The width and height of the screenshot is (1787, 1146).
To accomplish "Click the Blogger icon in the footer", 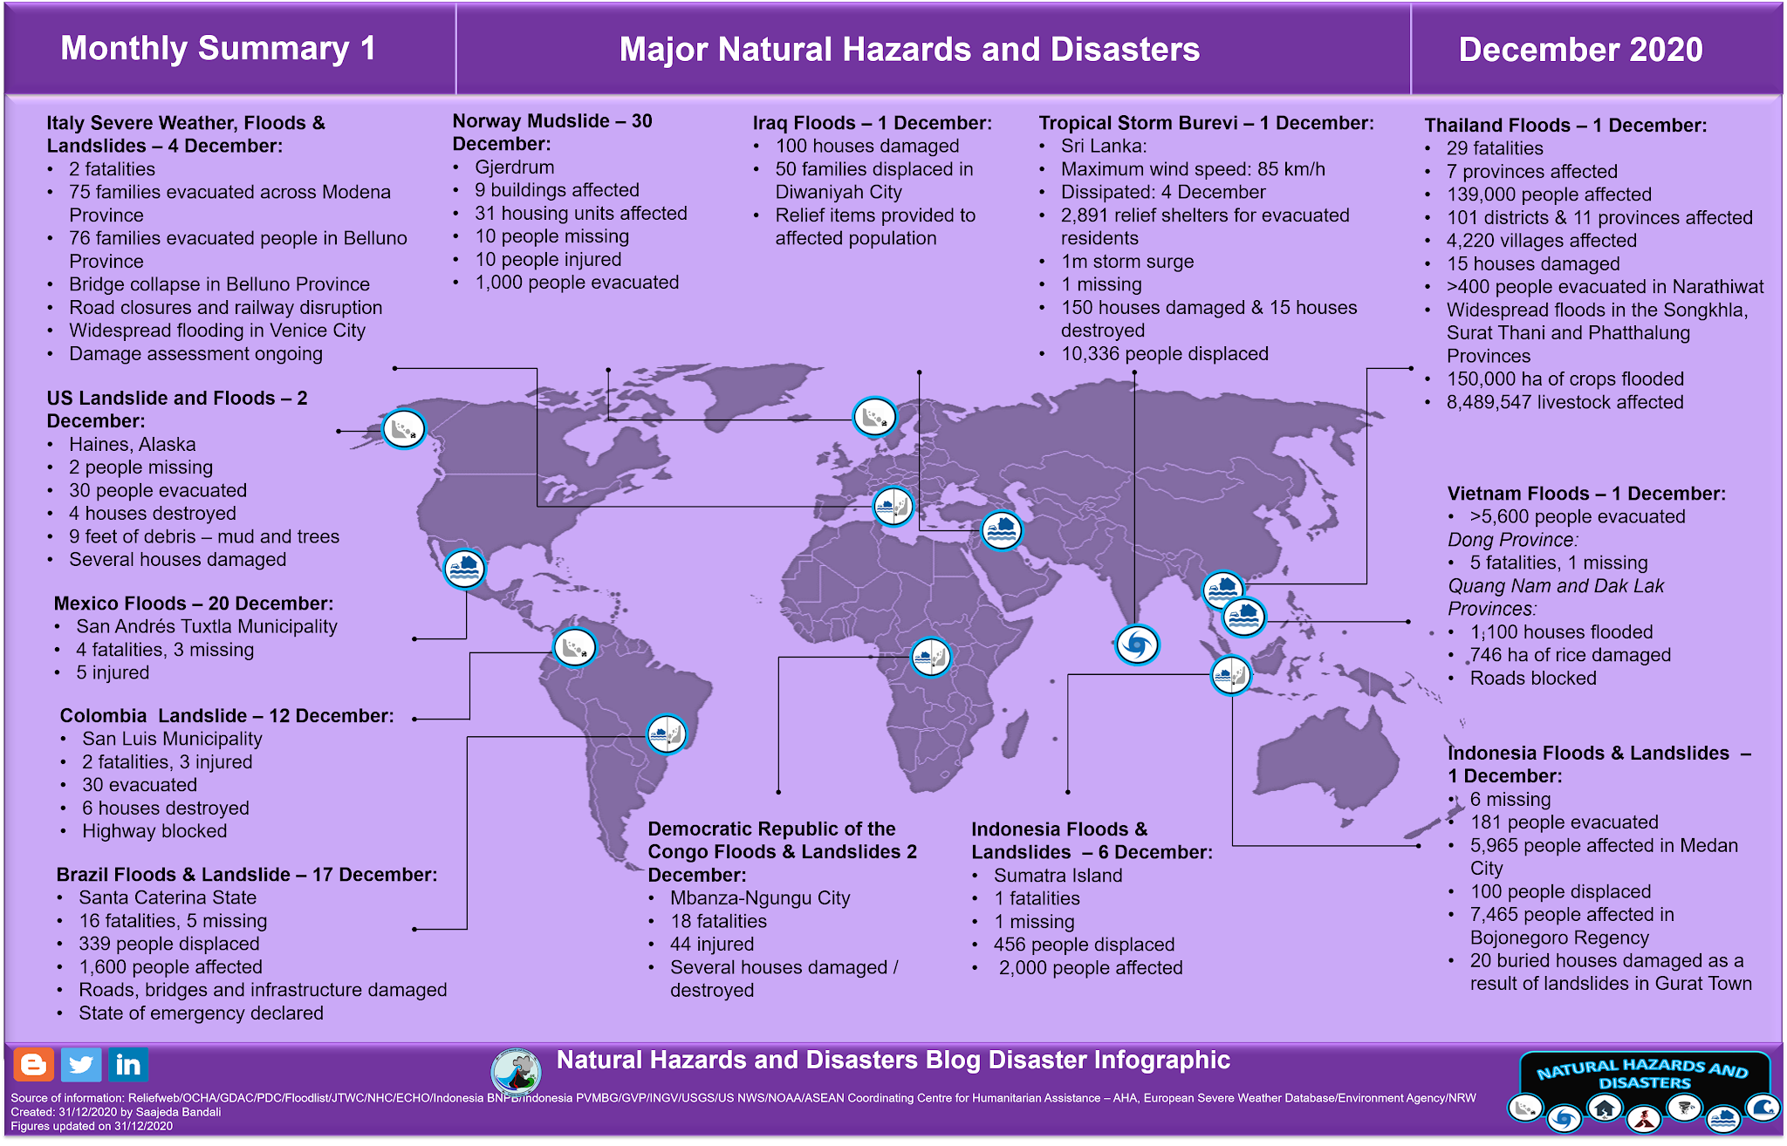I will point(35,1064).
